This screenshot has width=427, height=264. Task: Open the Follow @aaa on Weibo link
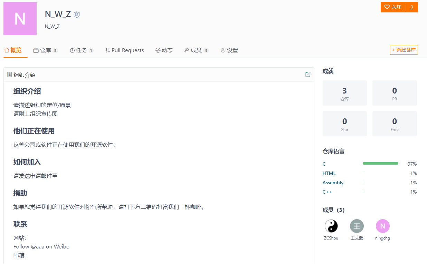(x=41, y=246)
